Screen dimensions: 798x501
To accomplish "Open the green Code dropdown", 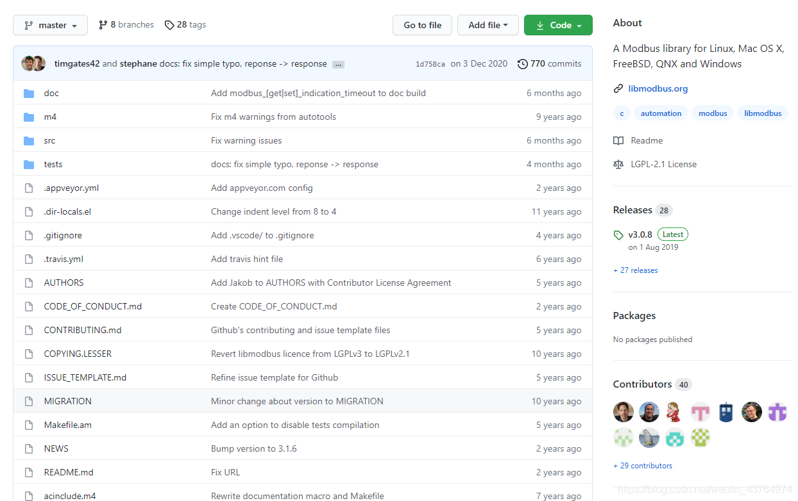I will tap(558, 25).
